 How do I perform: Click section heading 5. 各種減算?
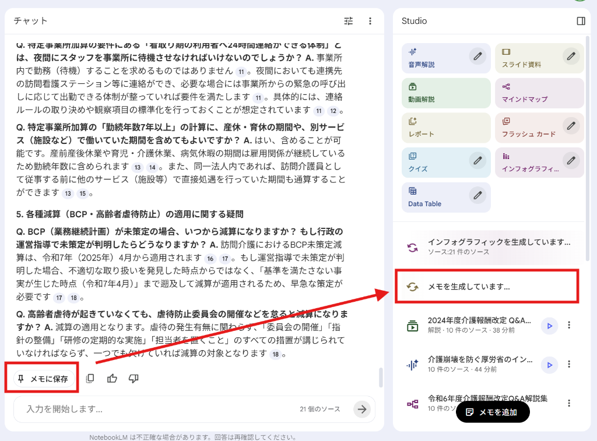pyautogui.click(x=129, y=214)
